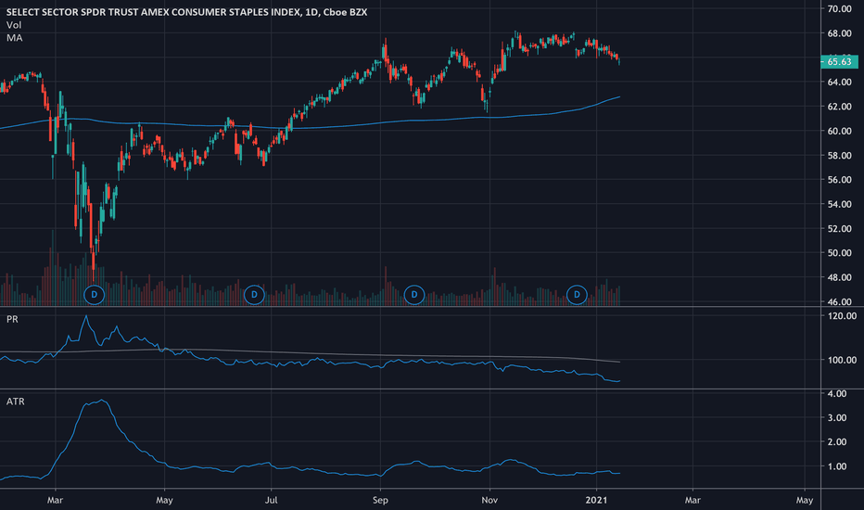Viewport: 864px width, 510px height.
Task: Select the MA indicator label
Action: [x=14, y=38]
